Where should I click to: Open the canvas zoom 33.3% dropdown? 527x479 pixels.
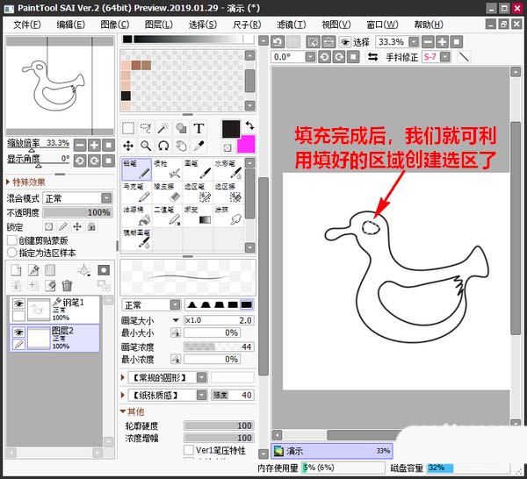[414, 42]
